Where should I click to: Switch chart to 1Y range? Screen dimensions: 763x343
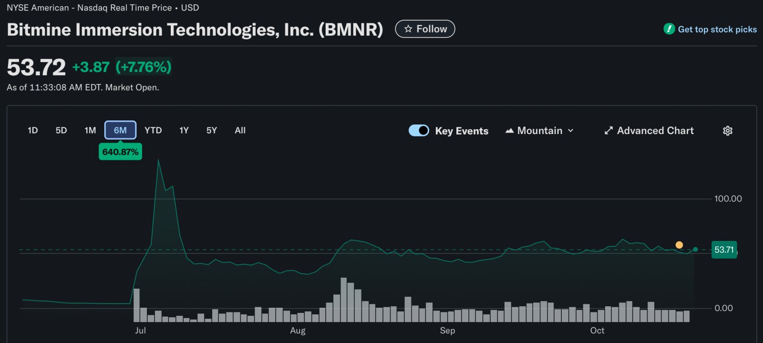(x=184, y=130)
